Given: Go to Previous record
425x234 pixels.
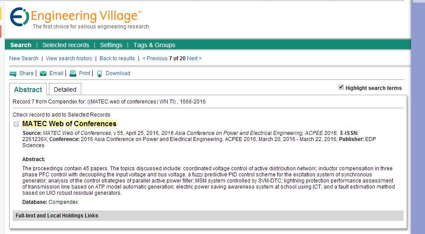Looking at the screenshot, I should (155, 58).
